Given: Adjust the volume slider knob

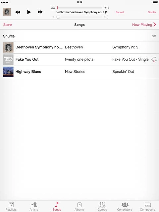Looking at the screenshot, I should coord(58,17).
